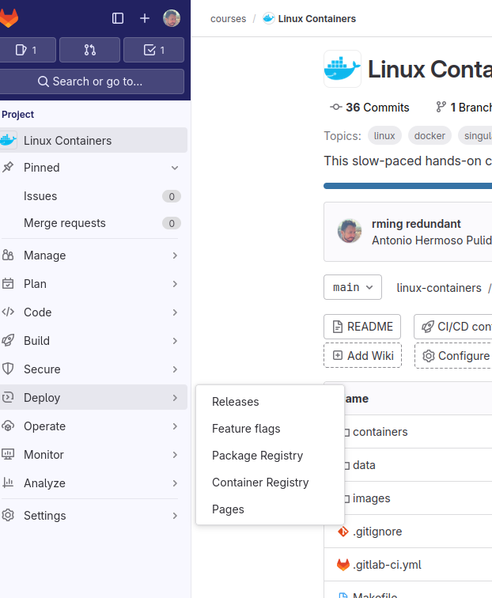492x598 pixels.
Task: Open the to-do list counter button
Action: [153, 50]
